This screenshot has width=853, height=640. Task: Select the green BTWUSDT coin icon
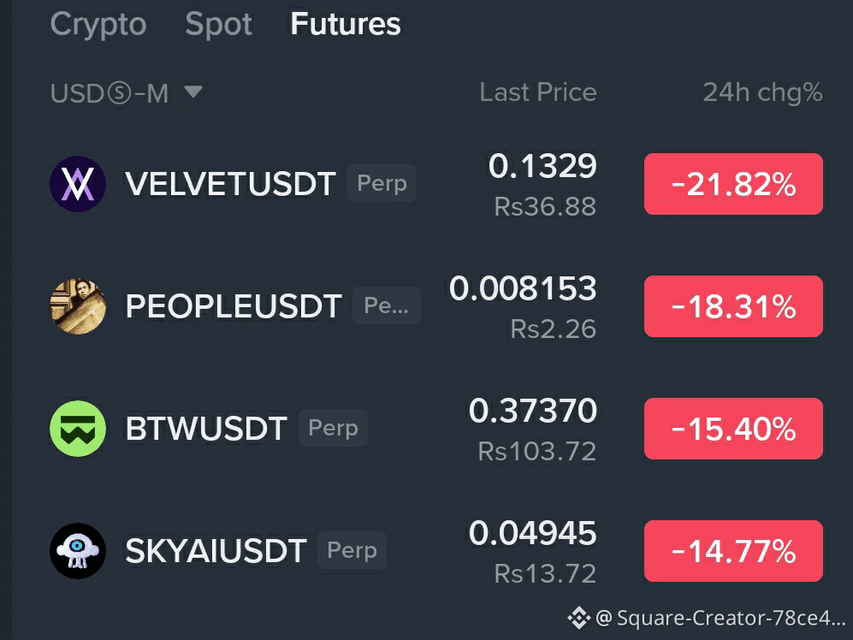coord(78,429)
